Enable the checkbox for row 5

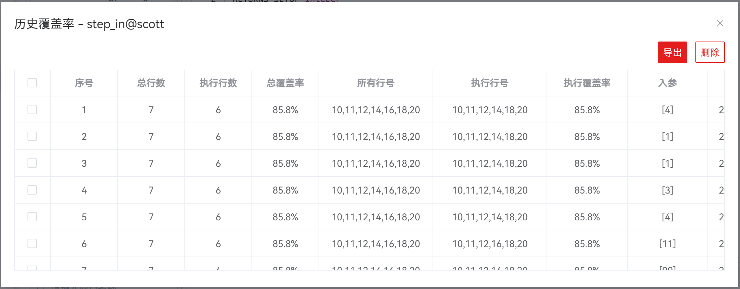point(32,217)
